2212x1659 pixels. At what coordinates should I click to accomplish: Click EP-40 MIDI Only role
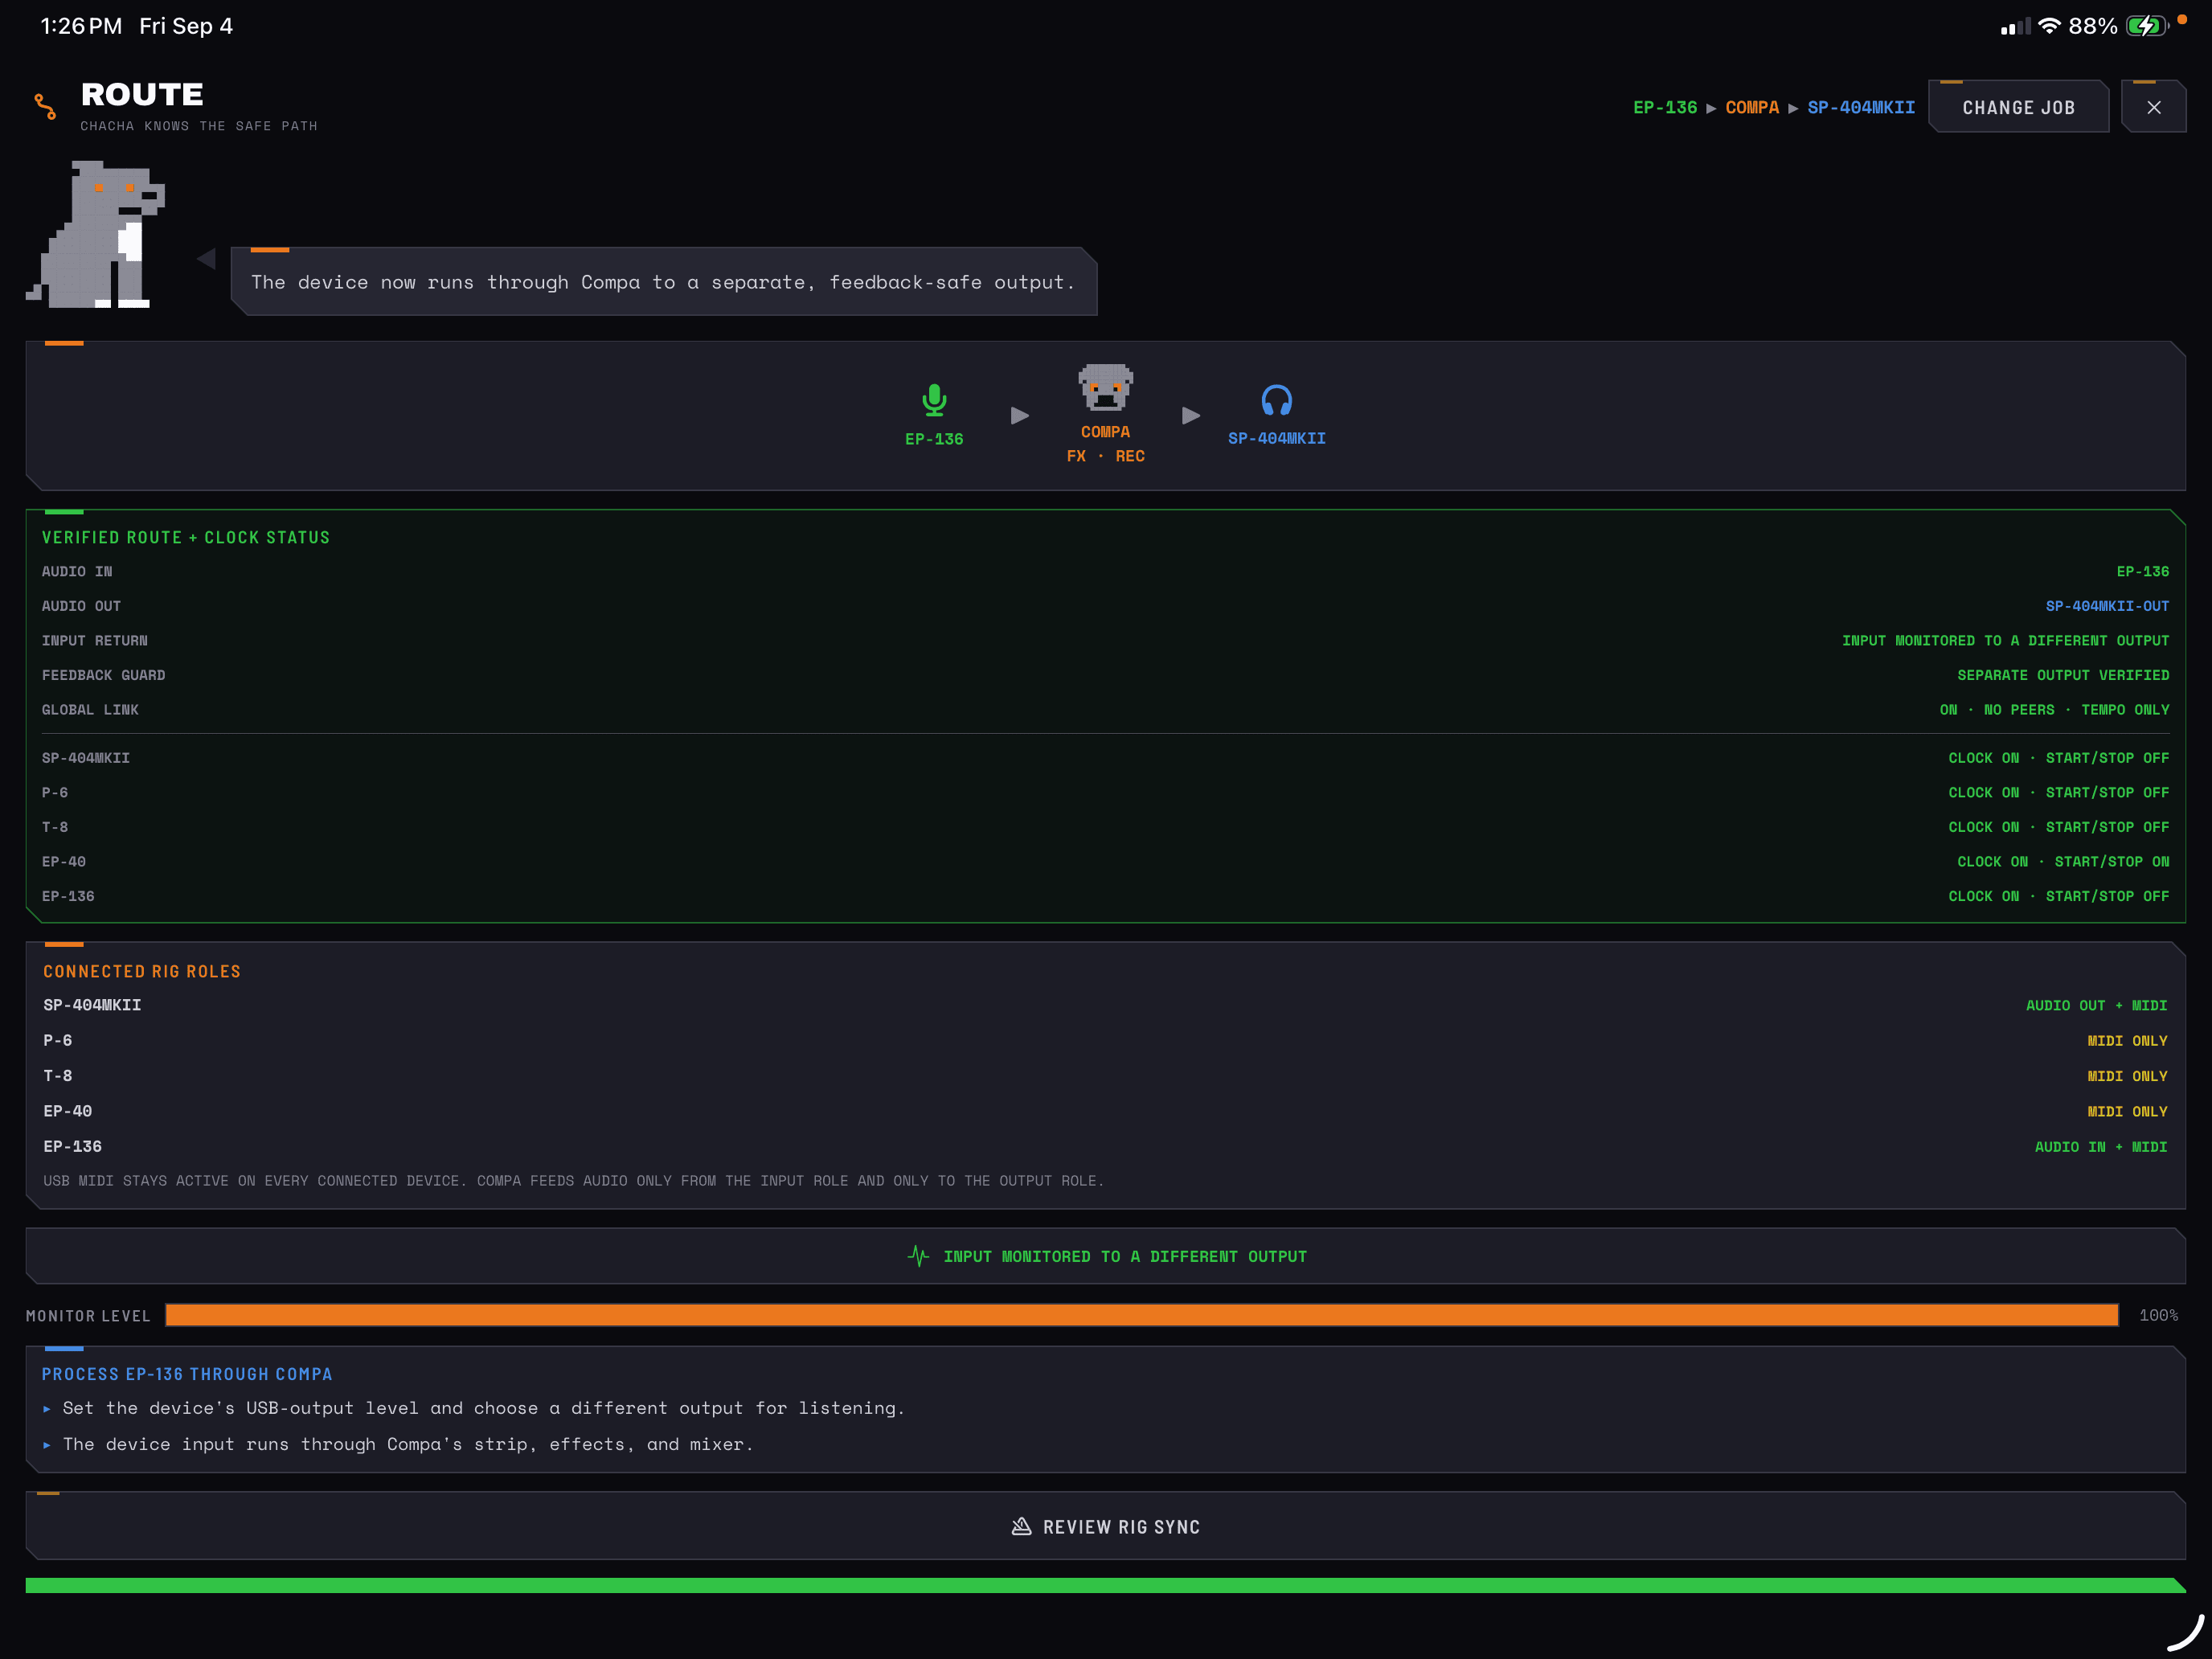tap(2127, 1111)
